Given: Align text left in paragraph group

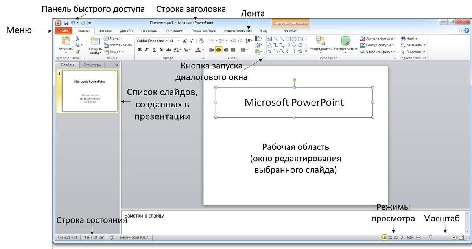Looking at the screenshot, I should pyautogui.click(x=212, y=50).
